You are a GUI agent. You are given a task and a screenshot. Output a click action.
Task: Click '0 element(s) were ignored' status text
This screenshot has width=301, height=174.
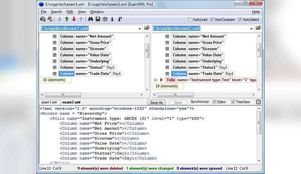coord(199,168)
